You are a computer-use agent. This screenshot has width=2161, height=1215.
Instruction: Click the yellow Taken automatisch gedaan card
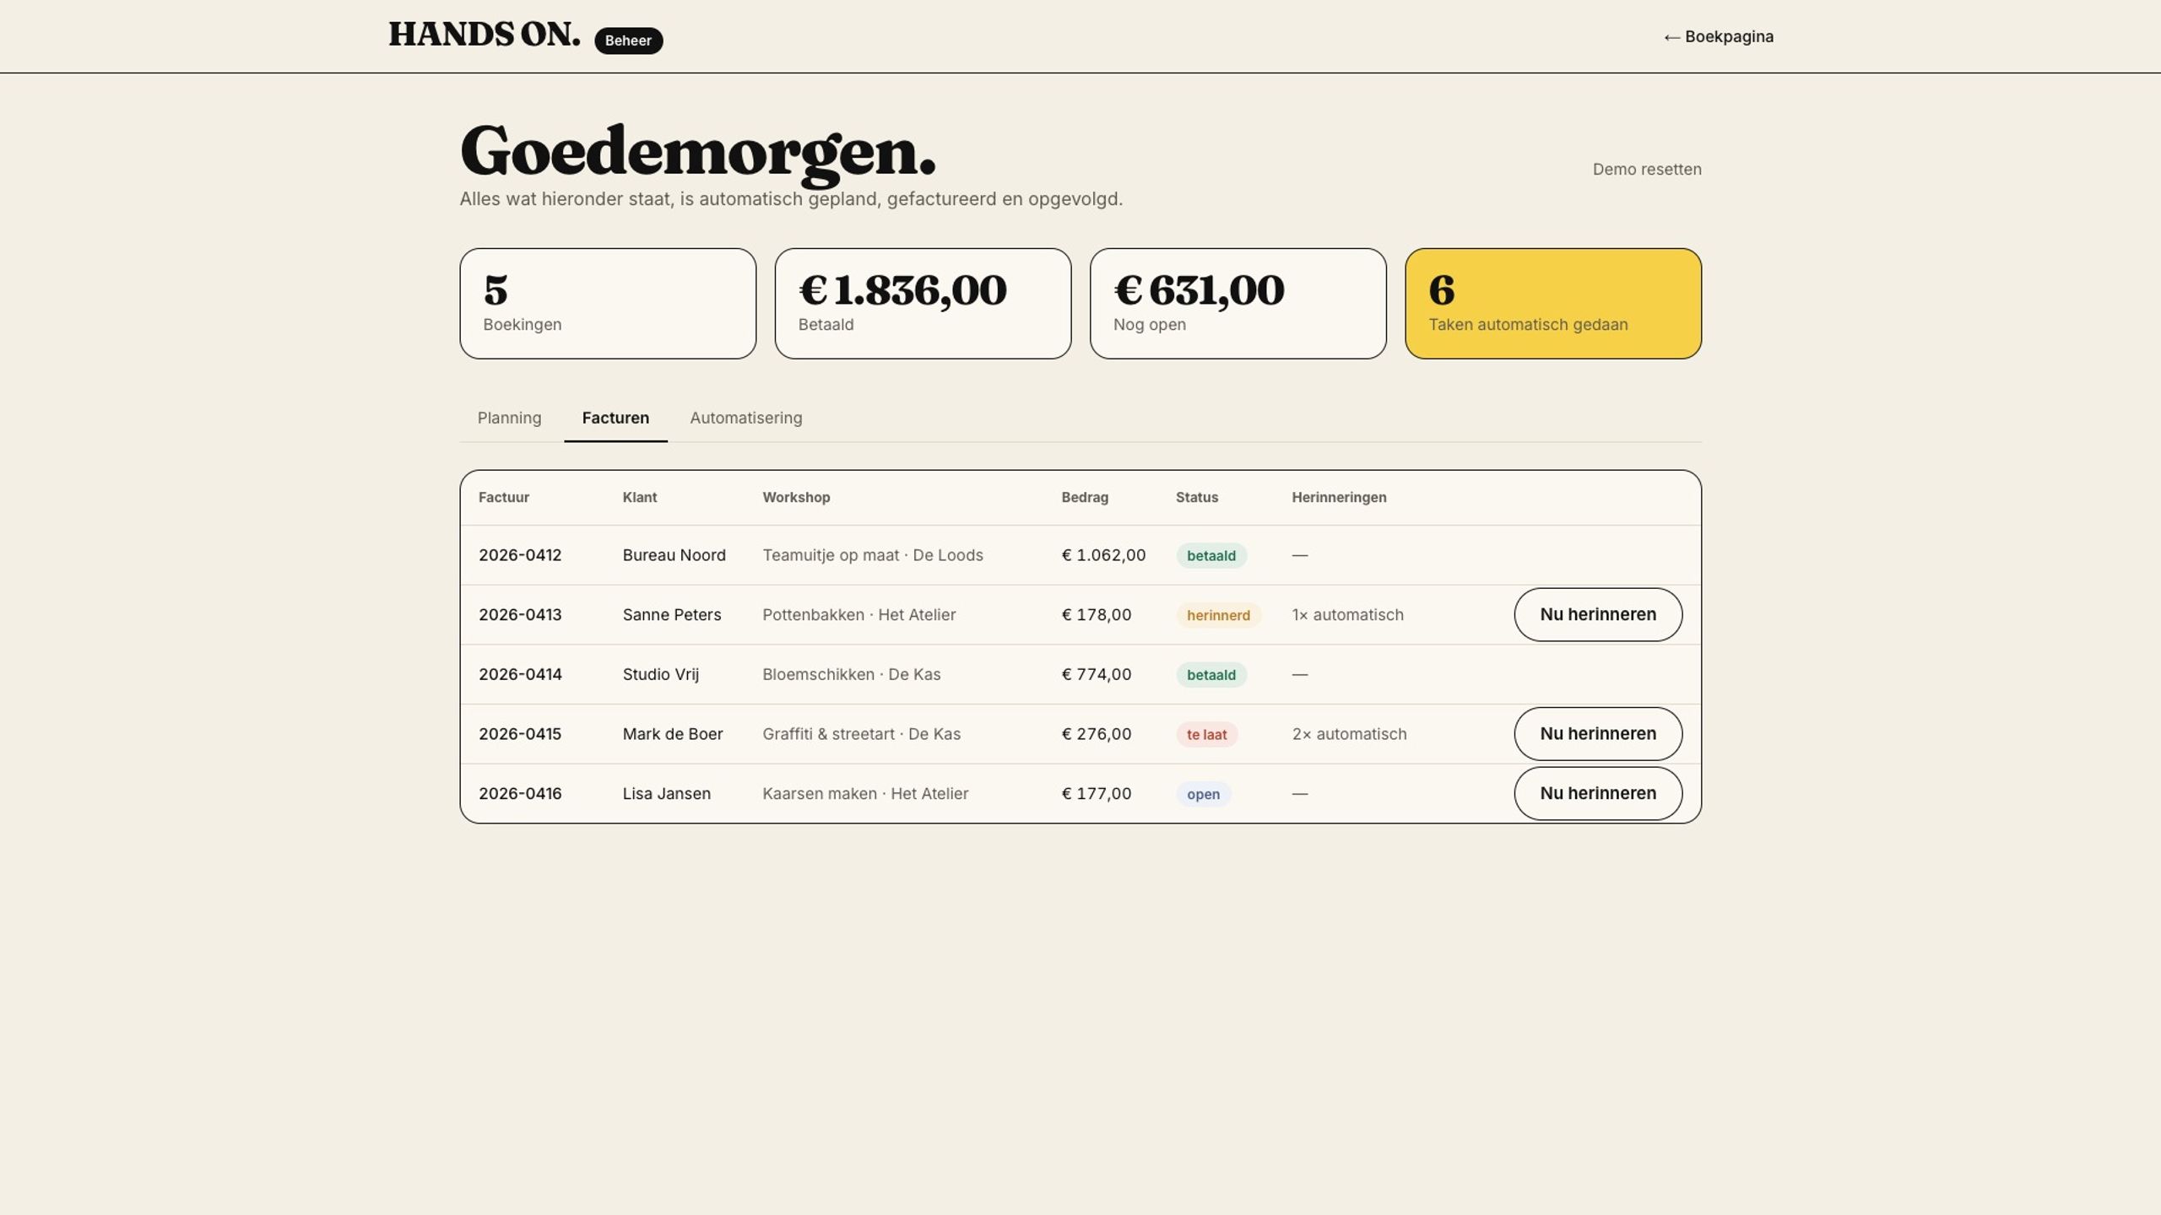coord(1553,304)
